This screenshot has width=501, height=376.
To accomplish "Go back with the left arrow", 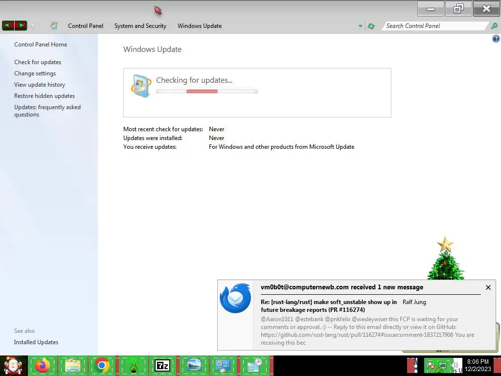I will click(x=8, y=25).
